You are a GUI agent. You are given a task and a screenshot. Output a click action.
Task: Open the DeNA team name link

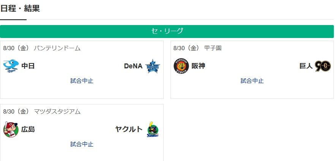pyautogui.click(x=133, y=66)
